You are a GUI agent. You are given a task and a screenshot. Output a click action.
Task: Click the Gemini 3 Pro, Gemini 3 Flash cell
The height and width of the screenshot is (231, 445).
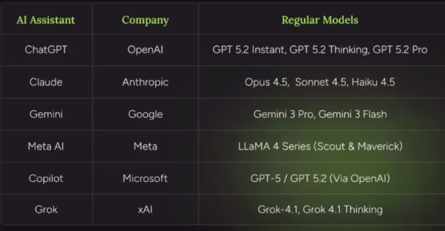320,114
